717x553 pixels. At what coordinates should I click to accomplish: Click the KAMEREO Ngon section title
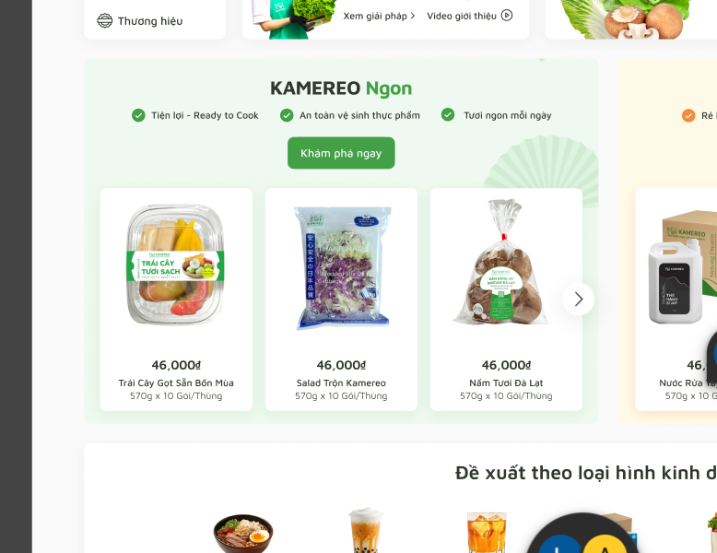(341, 88)
